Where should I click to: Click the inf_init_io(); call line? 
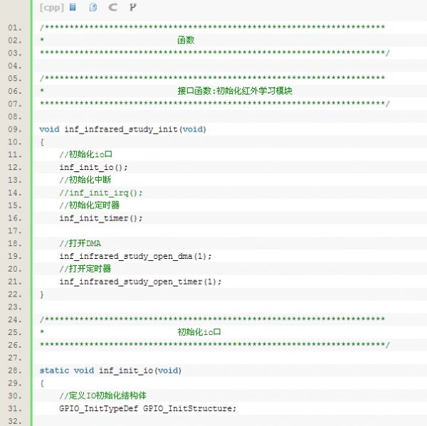(x=94, y=167)
